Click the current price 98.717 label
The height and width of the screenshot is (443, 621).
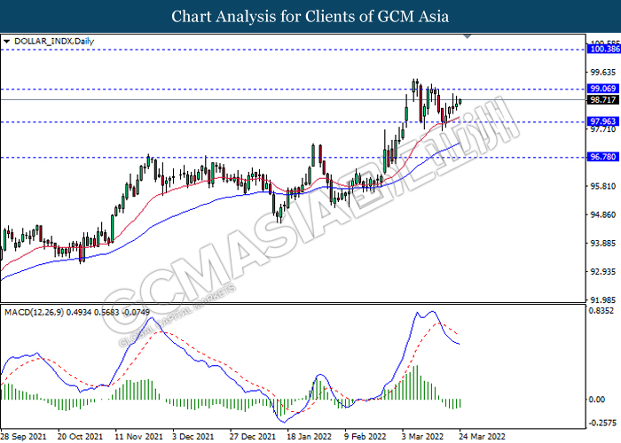[602, 99]
